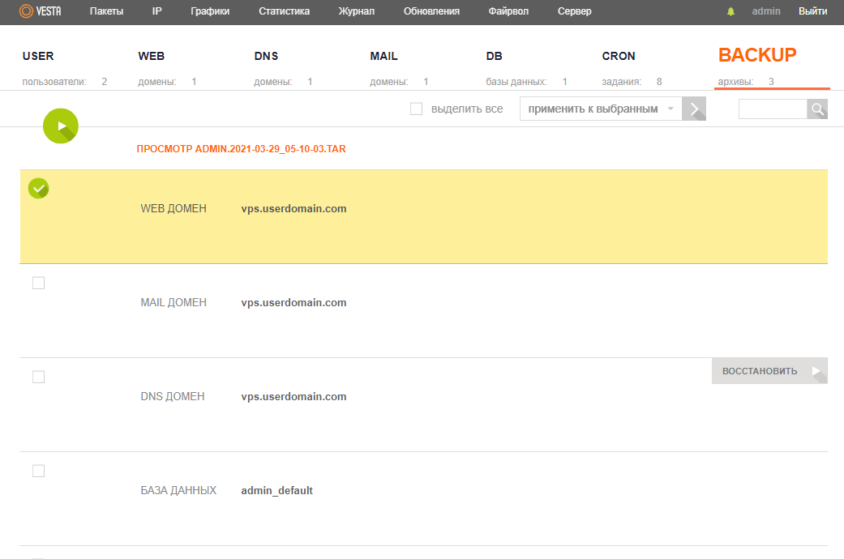Open the Статистика menu item
The width and height of the screenshot is (844, 559).
pyautogui.click(x=284, y=11)
